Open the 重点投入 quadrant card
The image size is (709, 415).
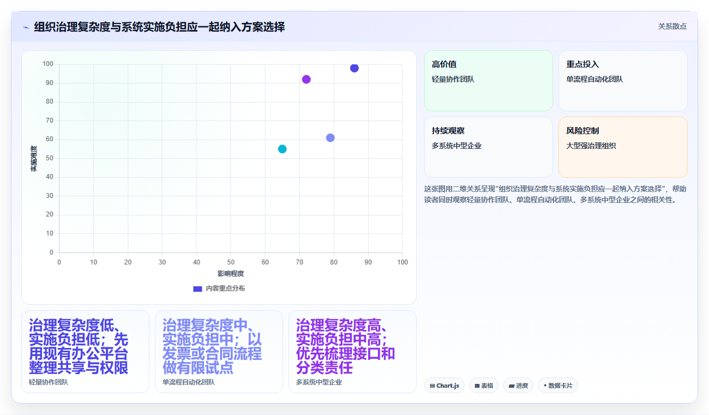click(623, 81)
